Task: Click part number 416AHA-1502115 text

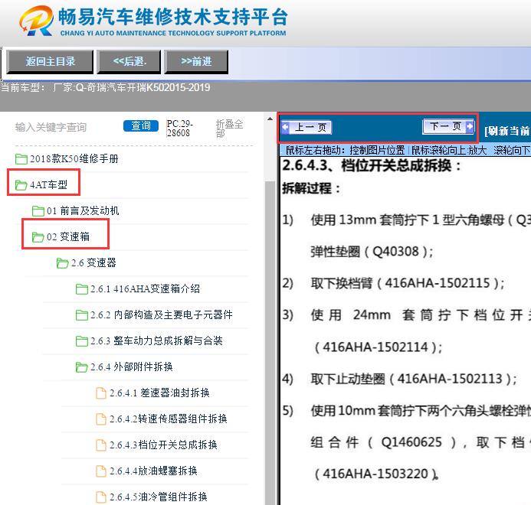Action: (x=438, y=283)
